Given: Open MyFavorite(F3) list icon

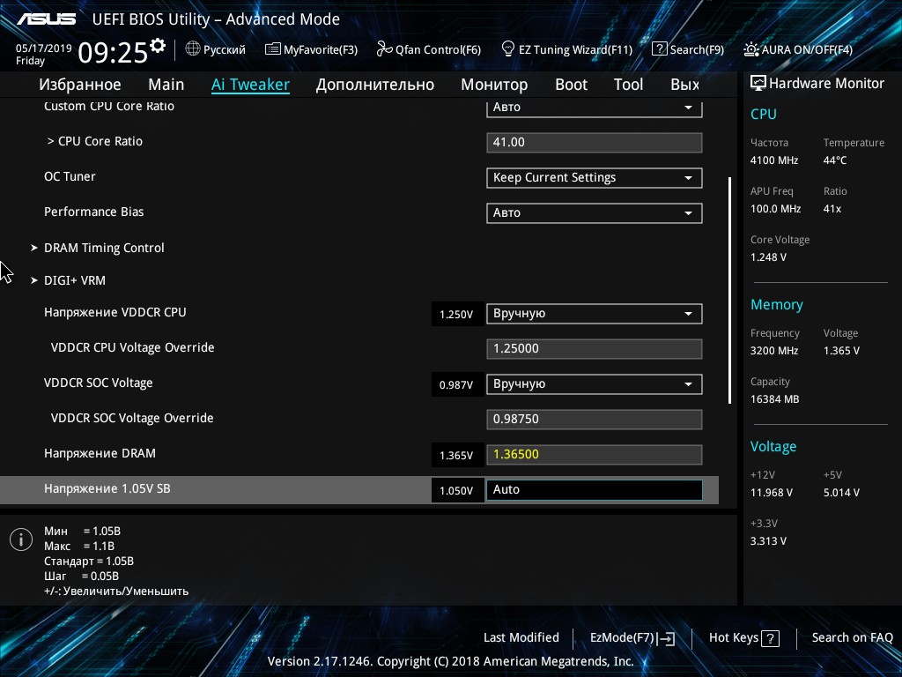Looking at the screenshot, I should pos(273,49).
